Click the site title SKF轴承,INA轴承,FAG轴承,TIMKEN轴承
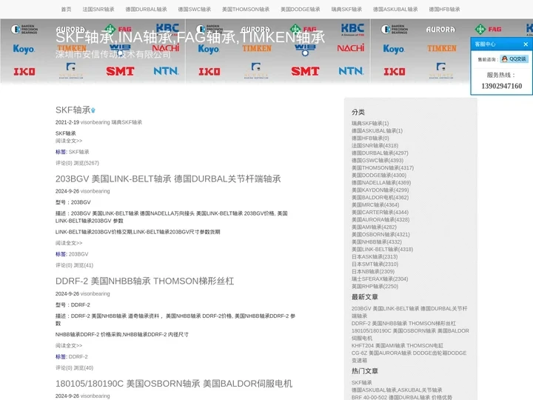The width and height of the screenshot is (533, 400). point(190,37)
